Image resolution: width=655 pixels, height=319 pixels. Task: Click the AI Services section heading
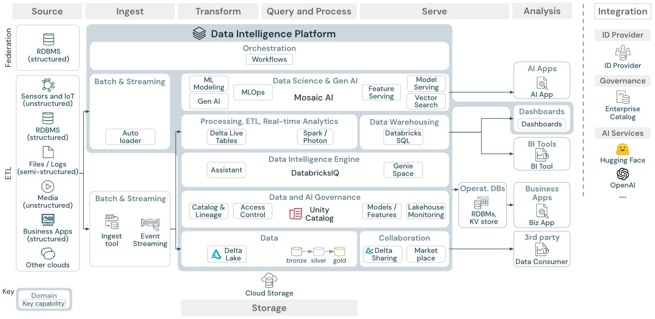(x=622, y=133)
